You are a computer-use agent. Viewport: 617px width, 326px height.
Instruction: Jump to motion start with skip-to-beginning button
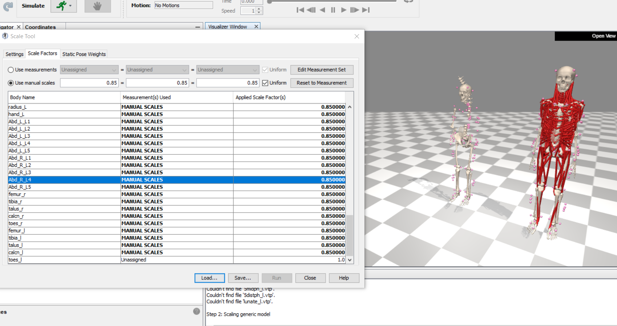300,10
